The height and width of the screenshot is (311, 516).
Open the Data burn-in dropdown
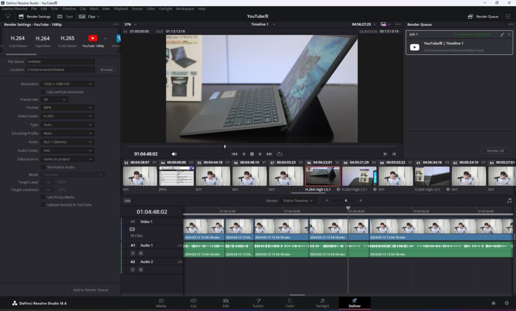pyautogui.click(x=68, y=159)
